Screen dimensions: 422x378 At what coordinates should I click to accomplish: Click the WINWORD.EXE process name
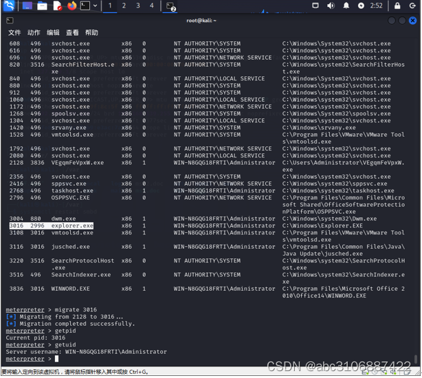click(x=71, y=289)
